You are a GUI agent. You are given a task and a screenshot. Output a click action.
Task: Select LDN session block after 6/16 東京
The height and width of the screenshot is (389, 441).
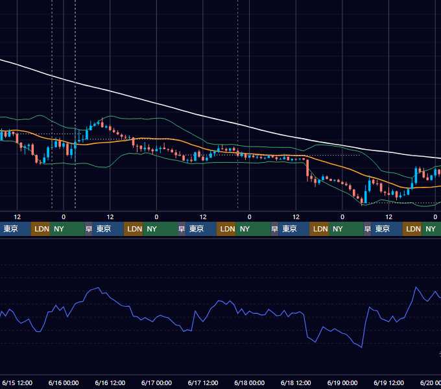[x=134, y=229]
